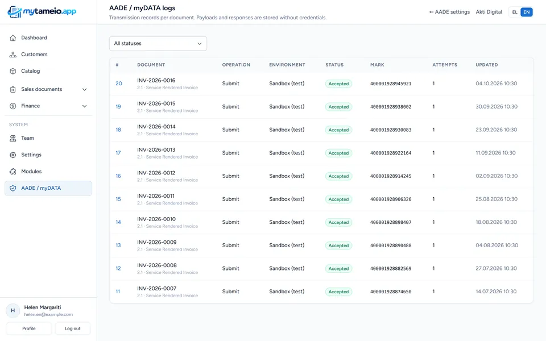This screenshot has width=546, height=341.
Task: Click Accepted badge for INV-2026-0016
Action: [x=338, y=84]
